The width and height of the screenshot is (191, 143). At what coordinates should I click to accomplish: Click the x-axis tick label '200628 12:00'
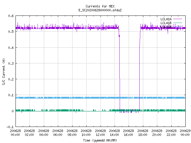[100, 133]
